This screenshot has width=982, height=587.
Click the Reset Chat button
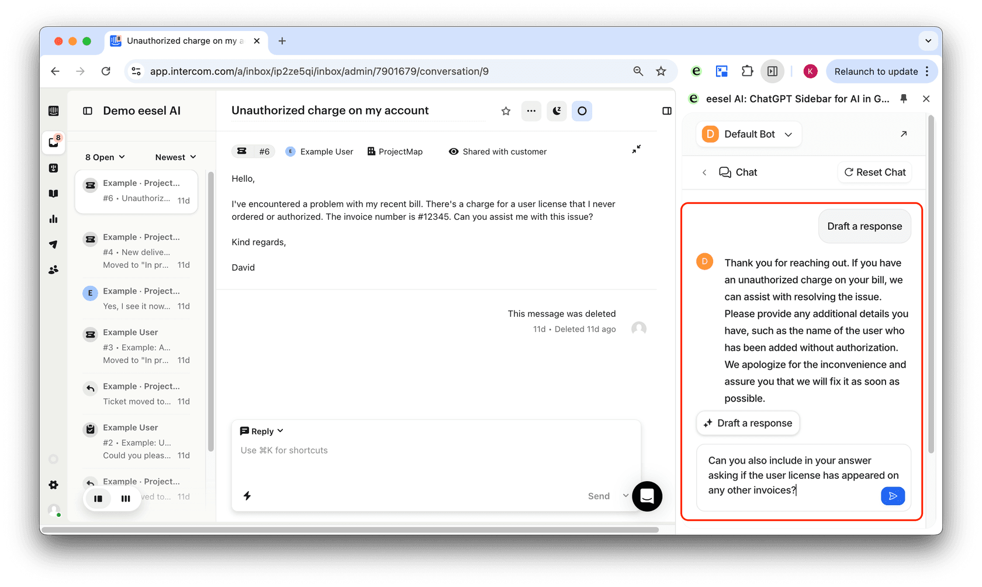(874, 172)
